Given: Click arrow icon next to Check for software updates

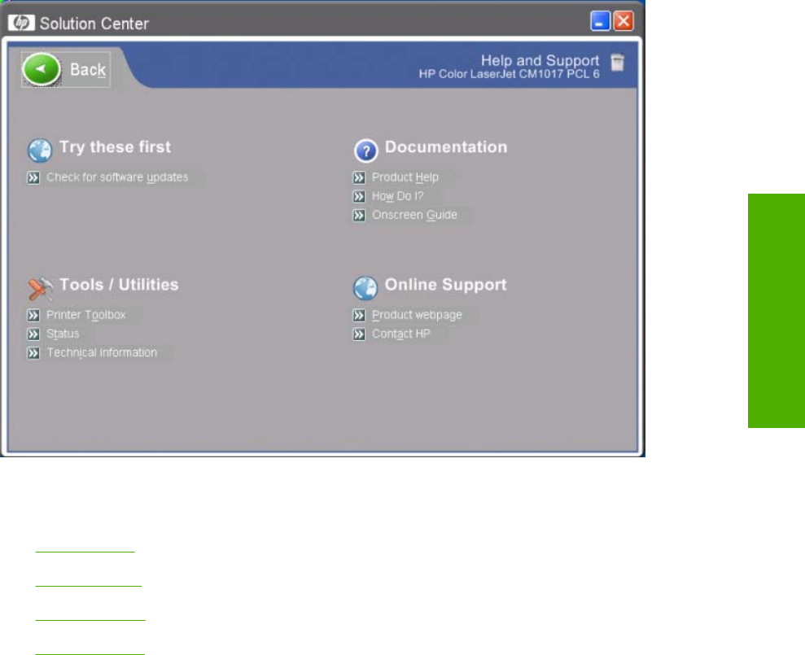Looking at the screenshot, I should 33,177.
